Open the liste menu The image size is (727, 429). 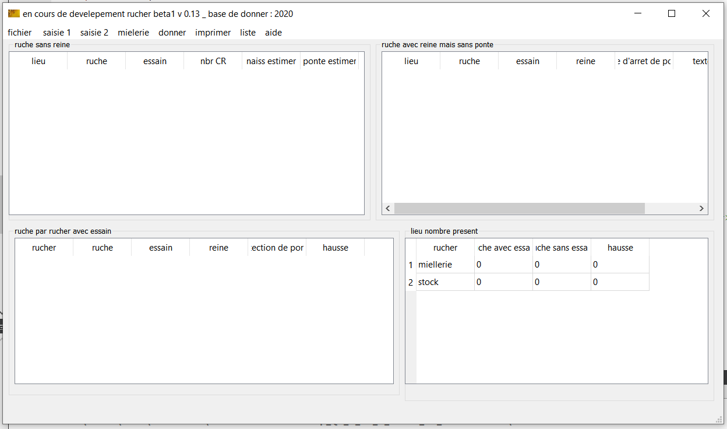[248, 33]
